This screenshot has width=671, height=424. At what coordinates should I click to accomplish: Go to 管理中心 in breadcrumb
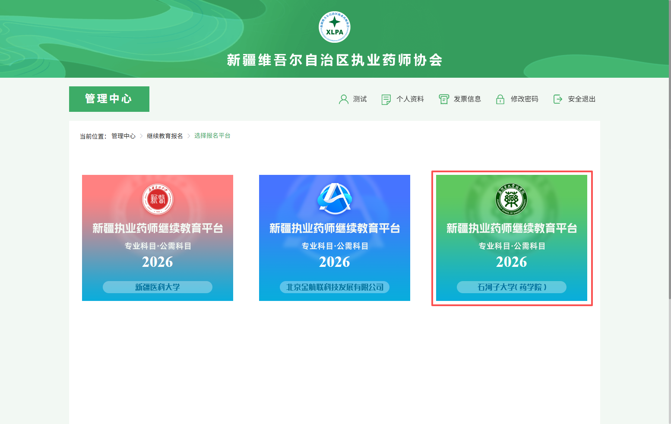pos(123,136)
